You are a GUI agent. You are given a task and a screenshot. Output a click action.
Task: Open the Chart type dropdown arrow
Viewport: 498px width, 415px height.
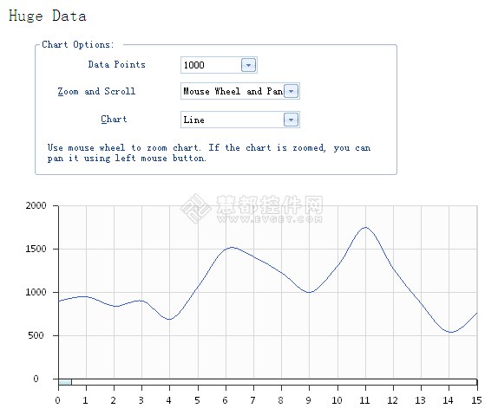[291, 120]
